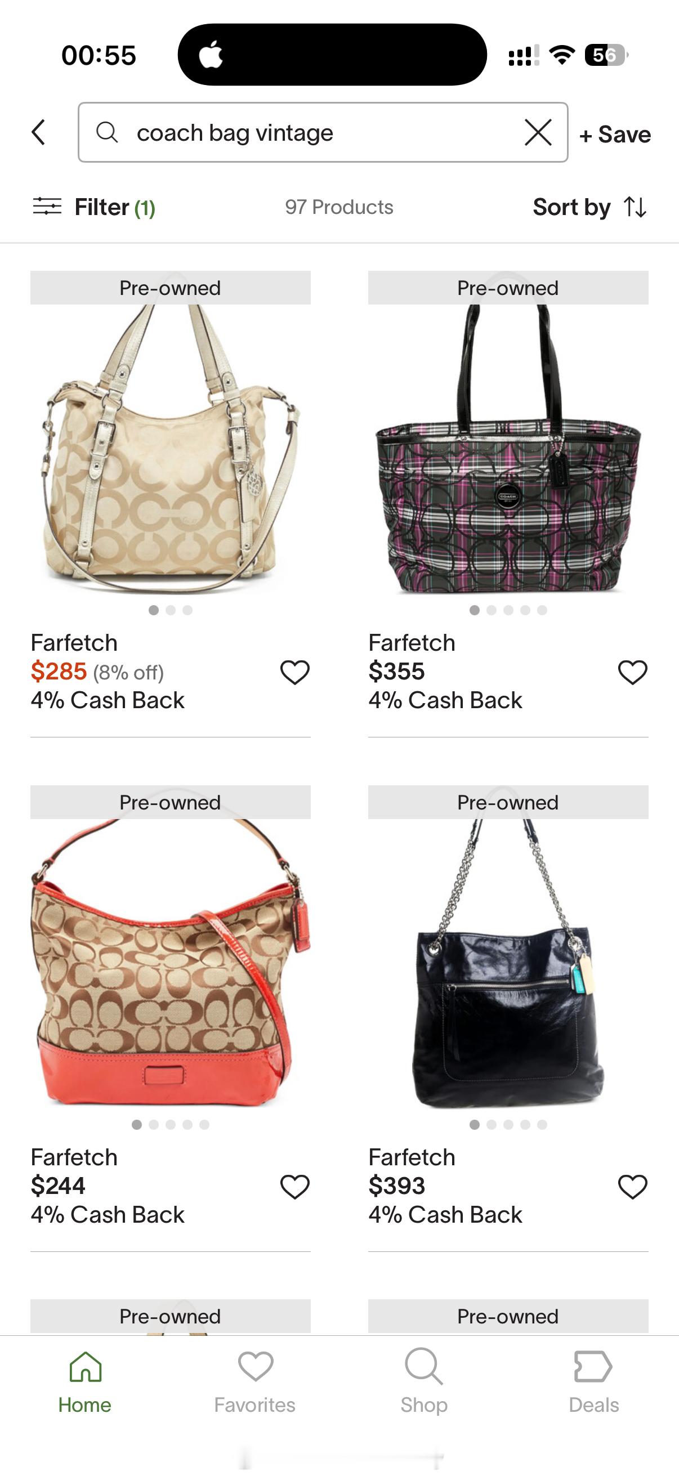Edit the 'coach bag vintage' search field
Image resolution: width=679 pixels, height=1476 pixels.
323,132
